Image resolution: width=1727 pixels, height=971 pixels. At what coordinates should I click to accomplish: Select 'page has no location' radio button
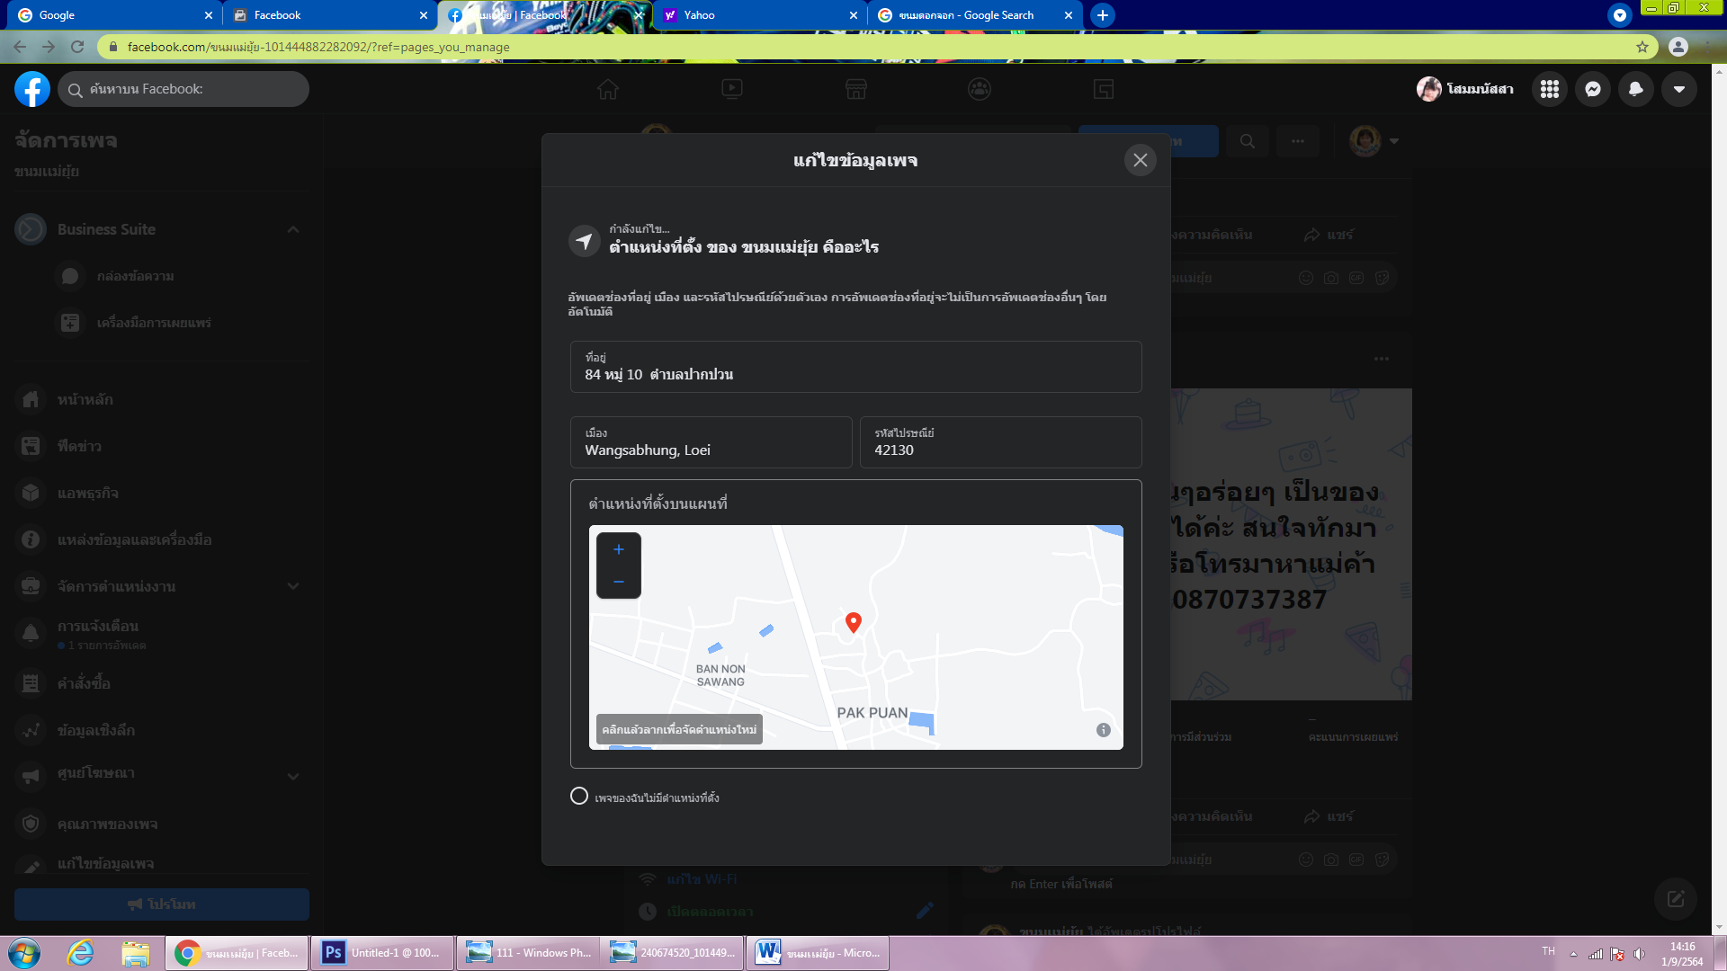coord(579,797)
